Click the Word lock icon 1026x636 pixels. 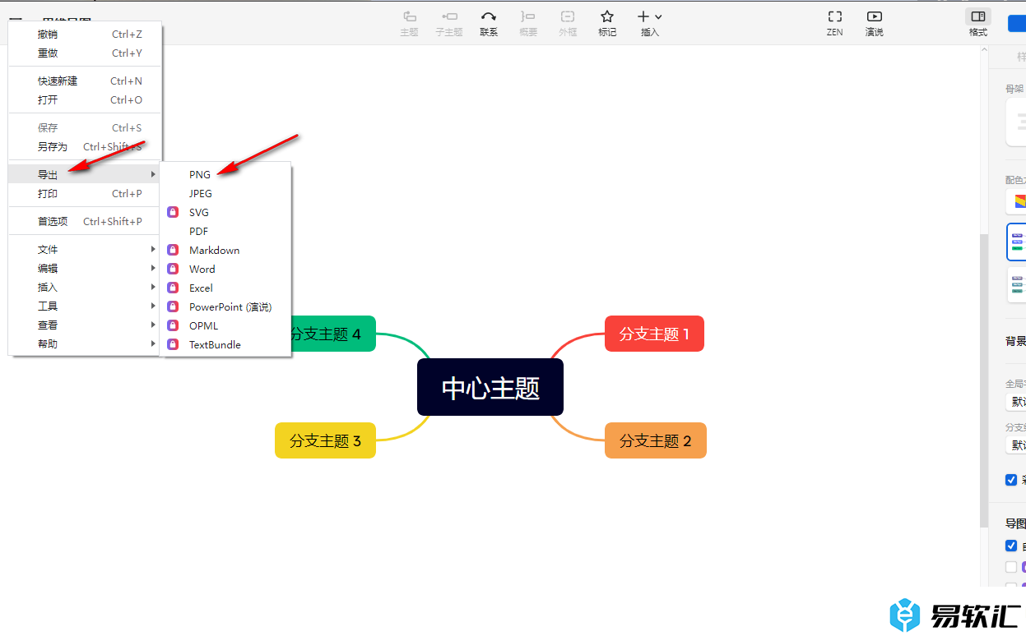click(x=173, y=269)
